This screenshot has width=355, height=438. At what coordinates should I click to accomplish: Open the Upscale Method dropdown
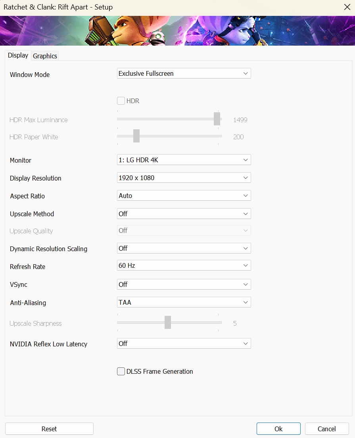(x=184, y=214)
